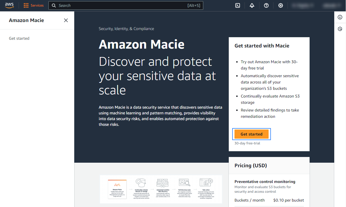Click the Services label in top bar
The height and width of the screenshot is (207, 346).
[37, 5]
